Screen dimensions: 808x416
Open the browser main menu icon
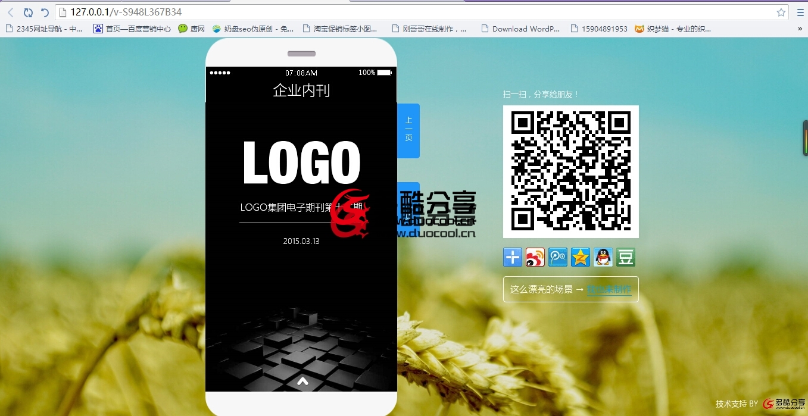point(800,12)
